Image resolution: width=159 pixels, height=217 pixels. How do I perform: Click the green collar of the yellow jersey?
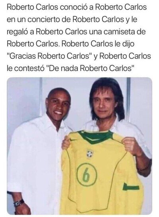click(96, 137)
